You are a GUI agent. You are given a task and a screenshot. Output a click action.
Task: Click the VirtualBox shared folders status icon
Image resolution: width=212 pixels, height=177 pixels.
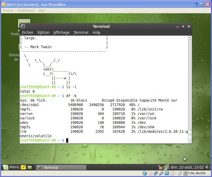pos(167,173)
